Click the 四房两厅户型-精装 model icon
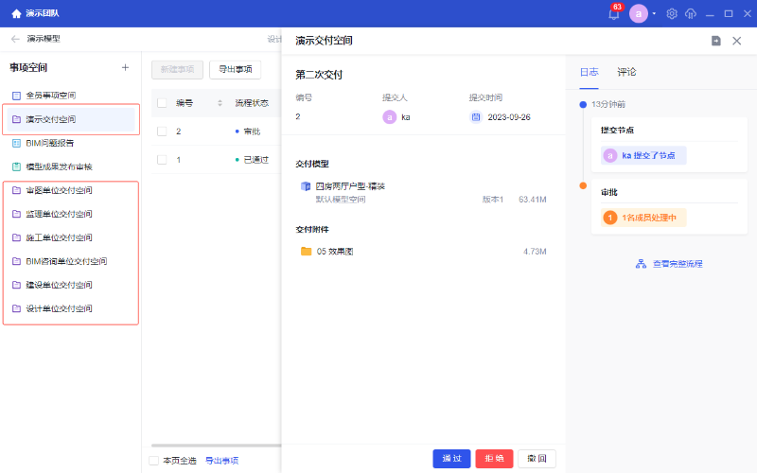The image size is (757, 473). (x=306, y=186)
